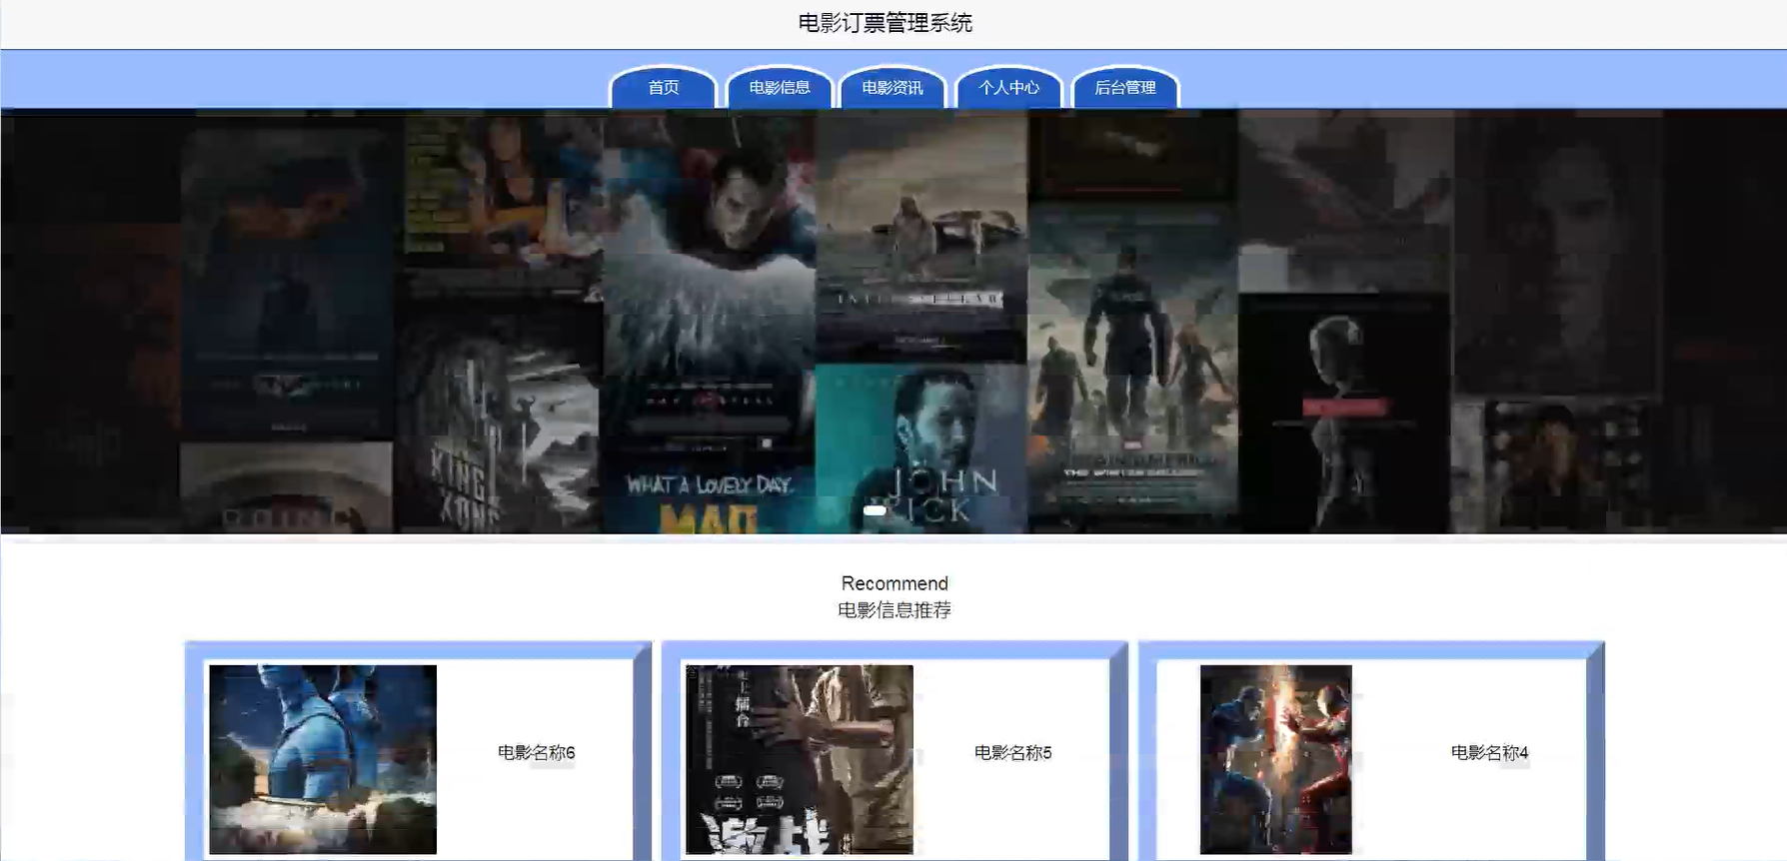
Task: Click the 电影信息推荐 subtitle
Action: tap(894, 610)
